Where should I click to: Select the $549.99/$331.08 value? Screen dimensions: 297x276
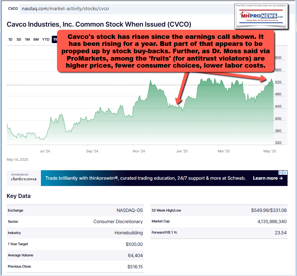(x=269, y=211)
